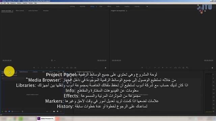Click the Extract button in Program monitor
Viewport: 216px width, 121px height.
pos(180,68)
